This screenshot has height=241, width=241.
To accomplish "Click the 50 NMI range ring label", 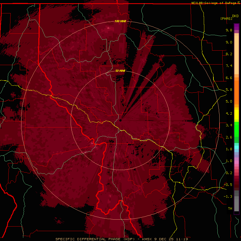I will [120, 71].
